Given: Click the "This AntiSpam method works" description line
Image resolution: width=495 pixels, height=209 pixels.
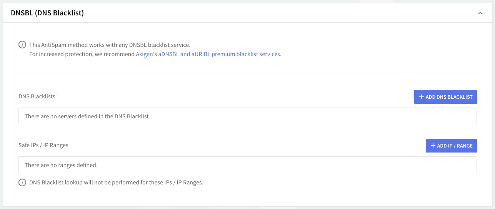Looking at the screenshot, I should (x=110, y=45).
